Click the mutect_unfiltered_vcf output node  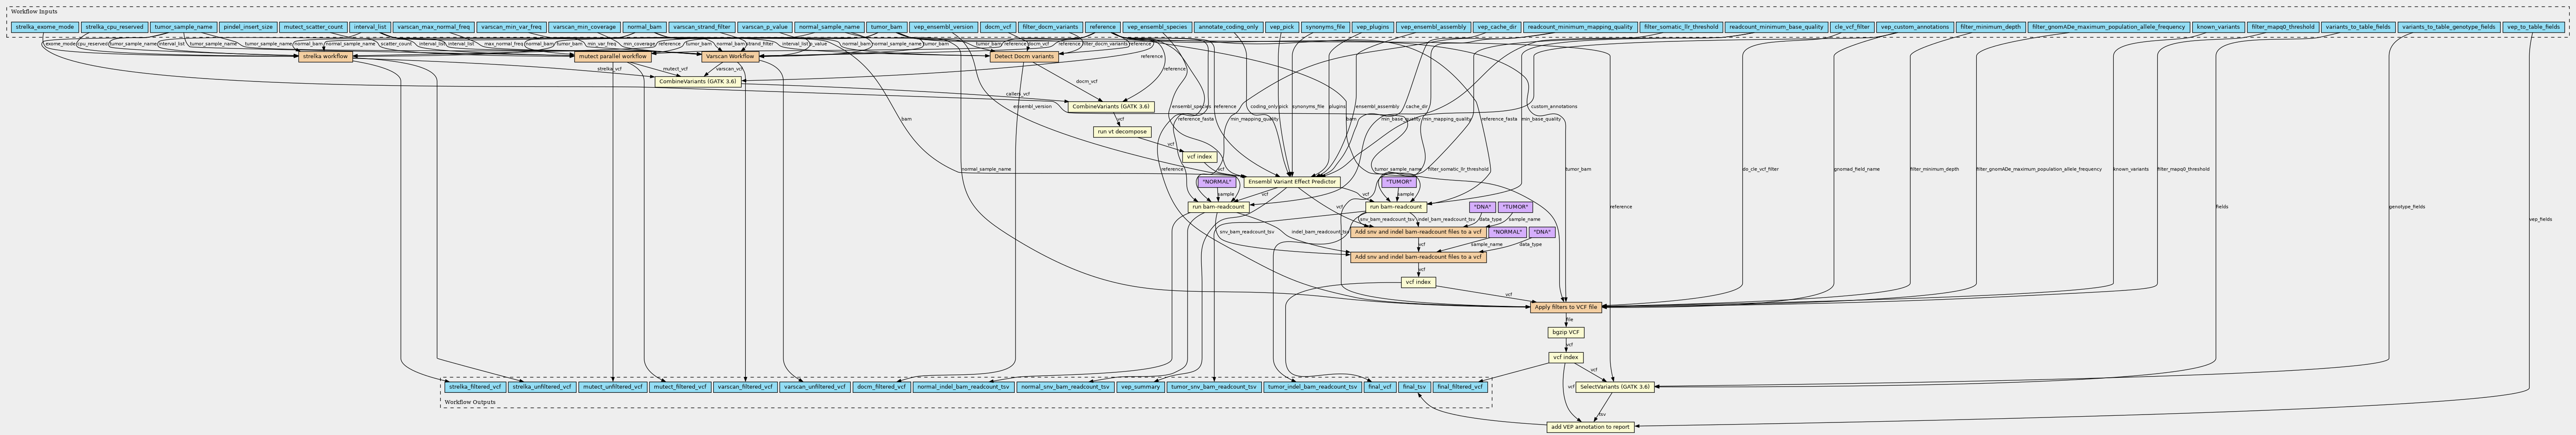(612, 386)
